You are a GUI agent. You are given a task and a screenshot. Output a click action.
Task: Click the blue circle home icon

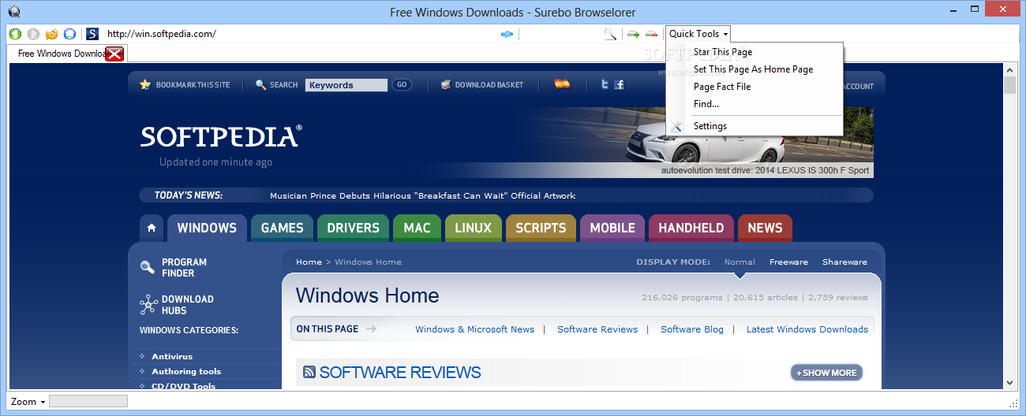pos(69,34)
